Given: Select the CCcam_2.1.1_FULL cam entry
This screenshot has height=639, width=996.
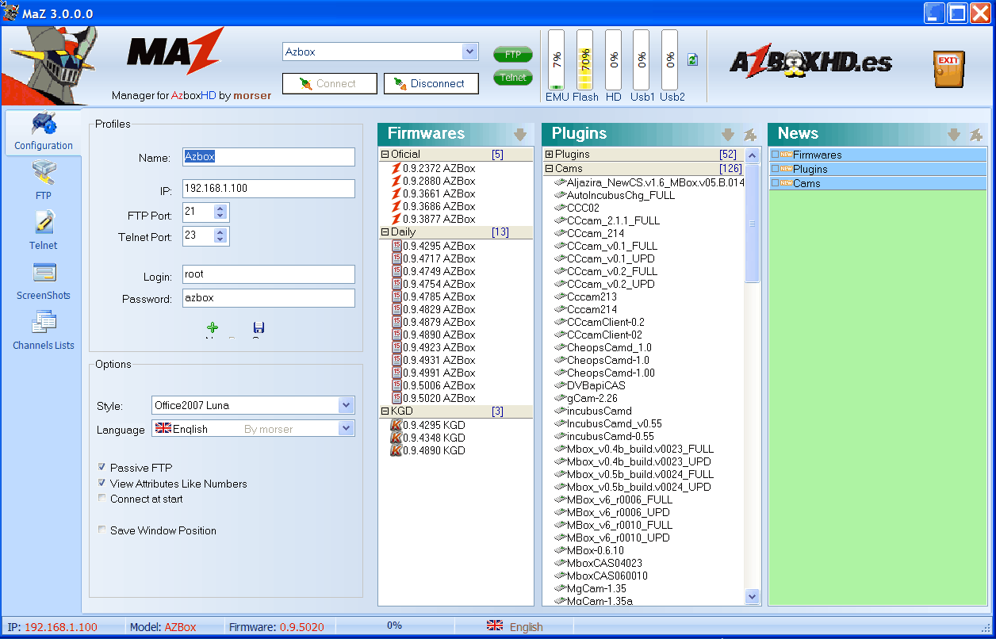Looking at the screenshot, I should pyautogui.click(x=607, y=220).
